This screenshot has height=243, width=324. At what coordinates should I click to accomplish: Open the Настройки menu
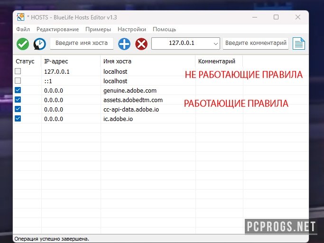click(132, 29)
